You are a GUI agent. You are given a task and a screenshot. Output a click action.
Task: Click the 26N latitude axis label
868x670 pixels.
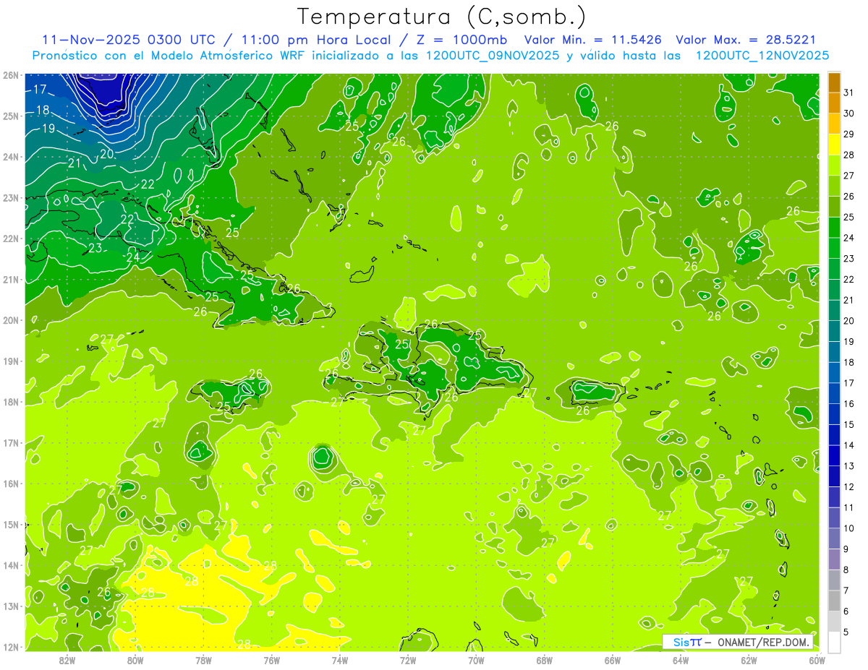(x=10, y=75)
